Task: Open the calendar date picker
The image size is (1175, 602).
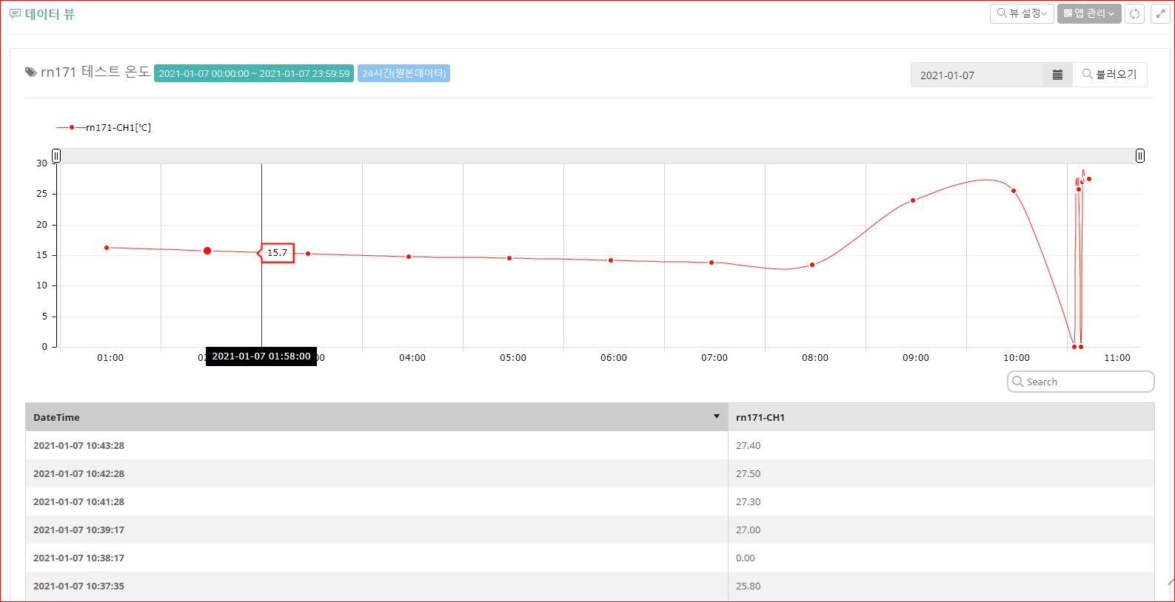Action: coord(1057,75)
